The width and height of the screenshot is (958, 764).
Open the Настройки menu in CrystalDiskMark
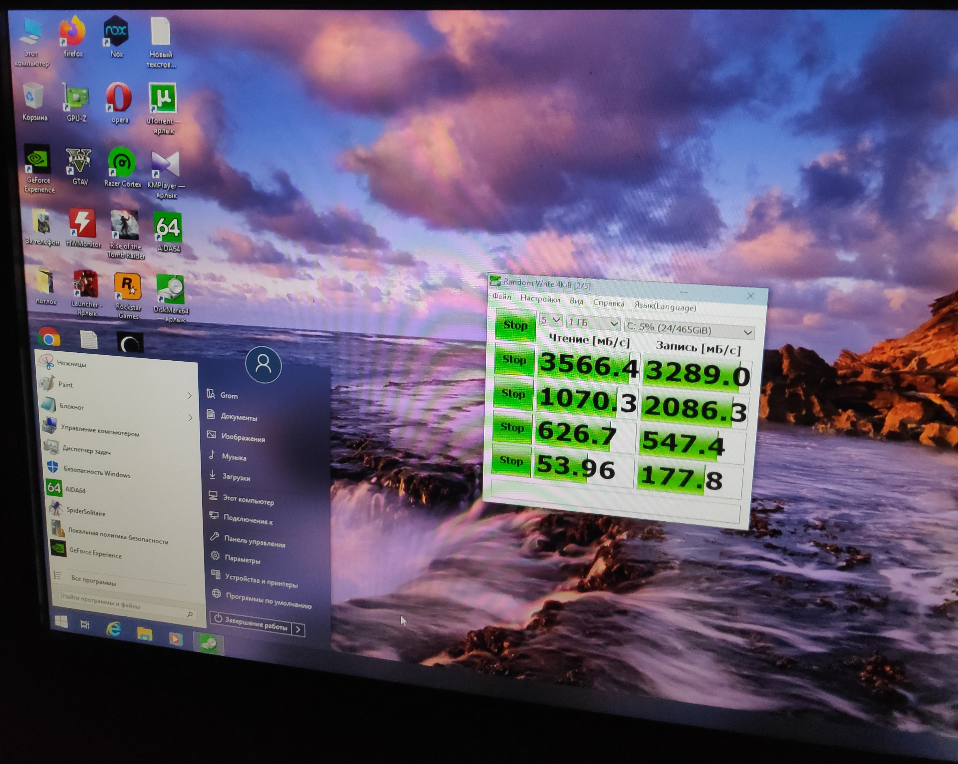pyautogui.click(x=540, y=299)
